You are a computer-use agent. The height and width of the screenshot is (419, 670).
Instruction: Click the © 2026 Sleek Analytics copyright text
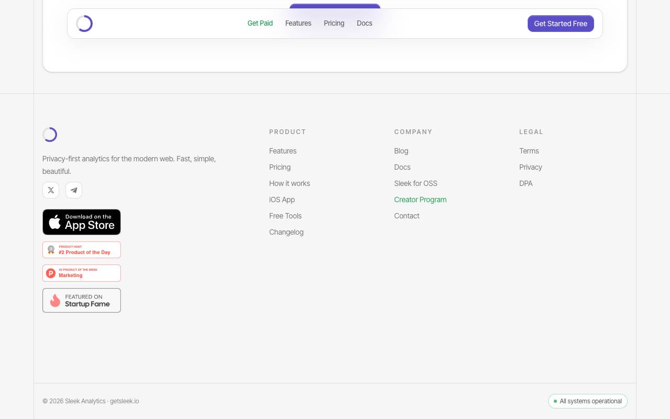click(91, 401)
